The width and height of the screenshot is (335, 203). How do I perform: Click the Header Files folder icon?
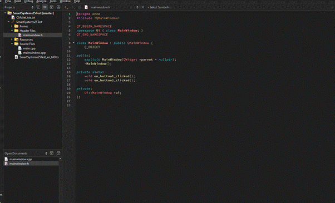coord(16,31)
